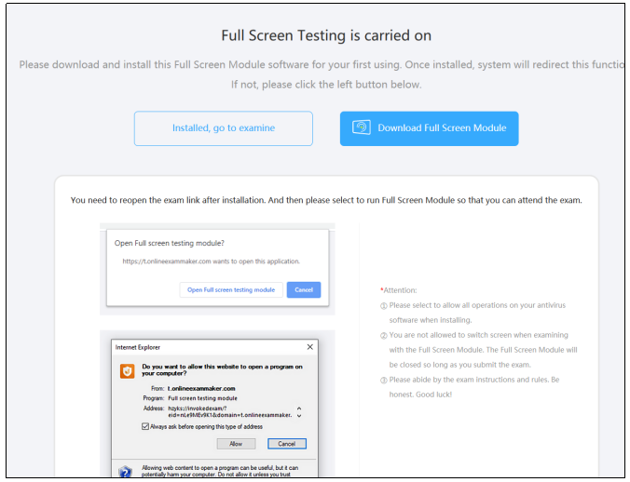
Task: Click Cancel button in Internet Explorer dialog
Action: (287, 444)
